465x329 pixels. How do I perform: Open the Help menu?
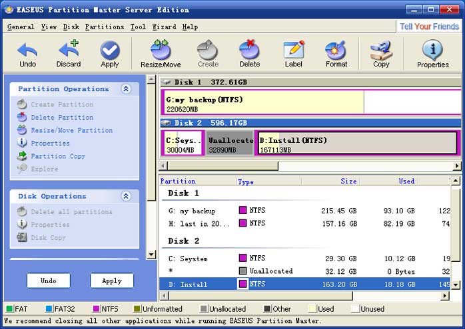190,27
